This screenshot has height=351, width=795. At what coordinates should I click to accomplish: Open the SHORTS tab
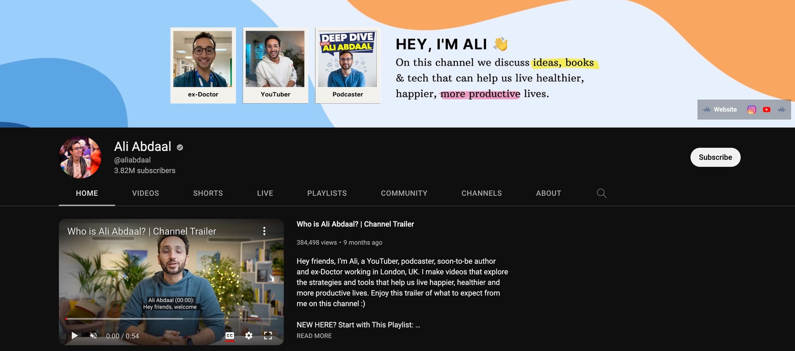pos(208,193)
